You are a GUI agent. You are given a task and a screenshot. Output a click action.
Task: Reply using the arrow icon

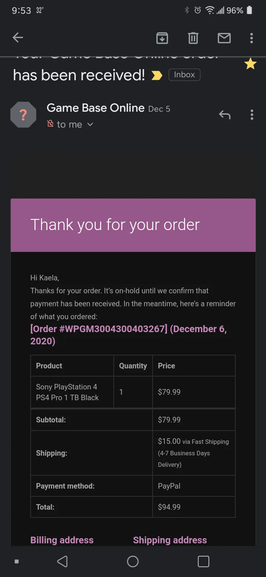pos(225,115)
